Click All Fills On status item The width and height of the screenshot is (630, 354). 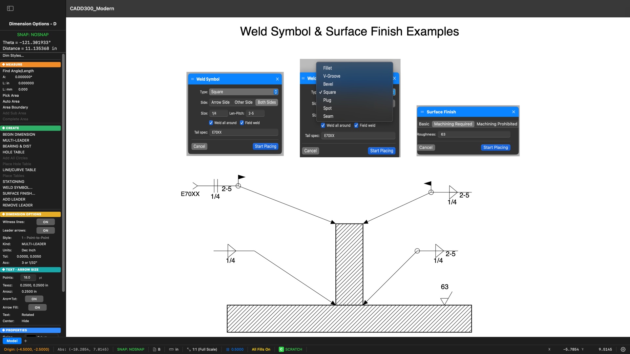click(x=261, y=349)
